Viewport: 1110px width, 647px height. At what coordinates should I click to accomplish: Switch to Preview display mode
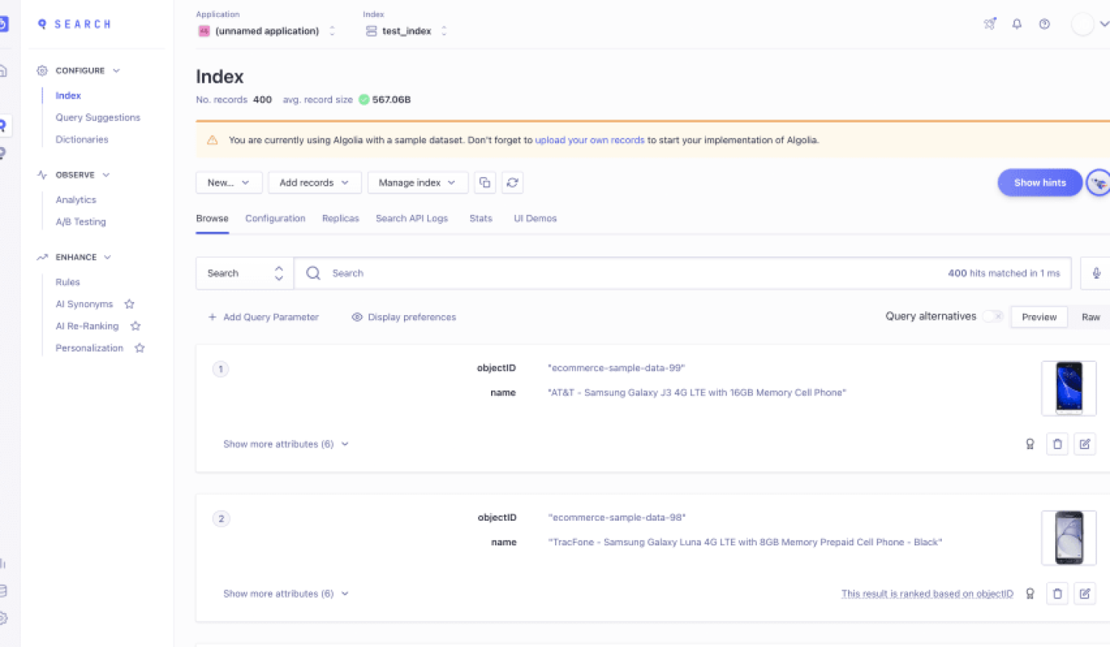[1039, 317]
